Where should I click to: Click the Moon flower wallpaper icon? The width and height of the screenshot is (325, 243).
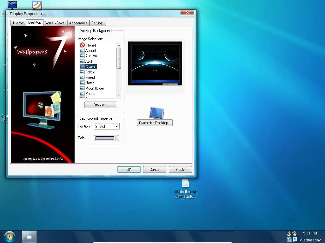pyautogui.click(x=82, y=88)
